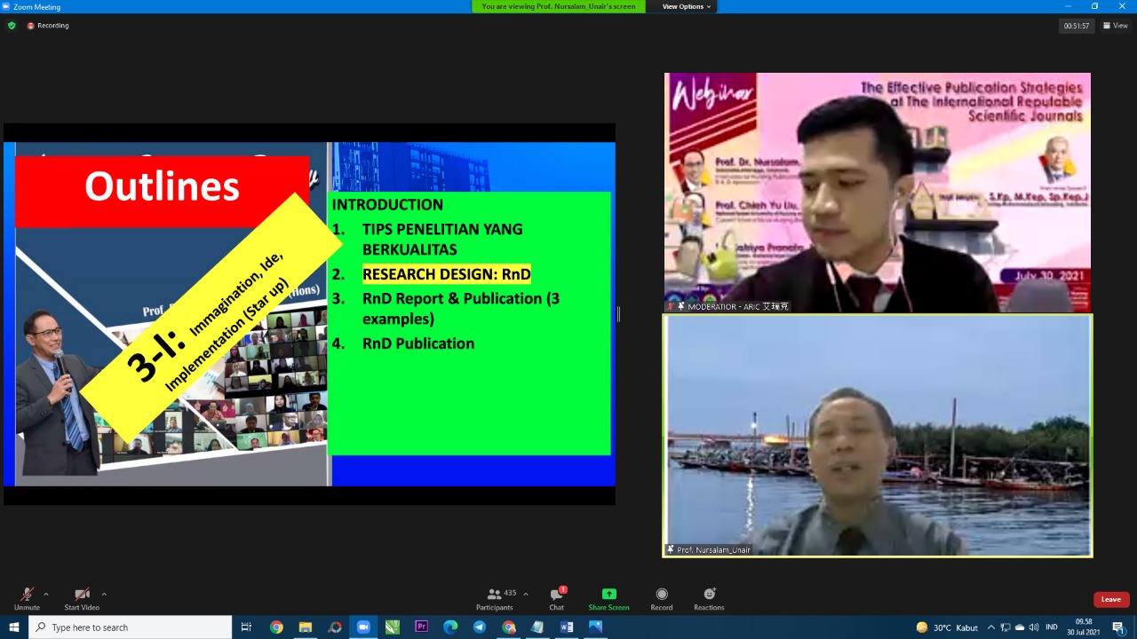Open audio options arrow beside Unmute

(46, 594)
